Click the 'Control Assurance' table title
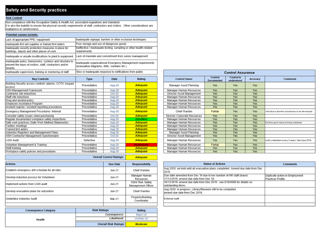Screen dimensions: 328x232 point(239,73)
